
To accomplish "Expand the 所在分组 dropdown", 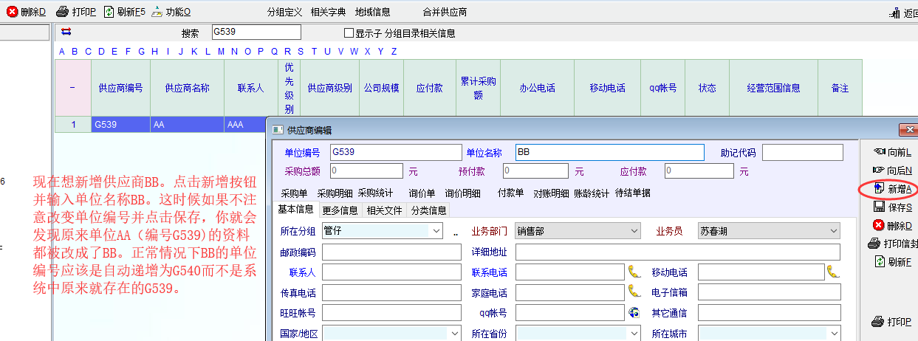I will [435, 231].
